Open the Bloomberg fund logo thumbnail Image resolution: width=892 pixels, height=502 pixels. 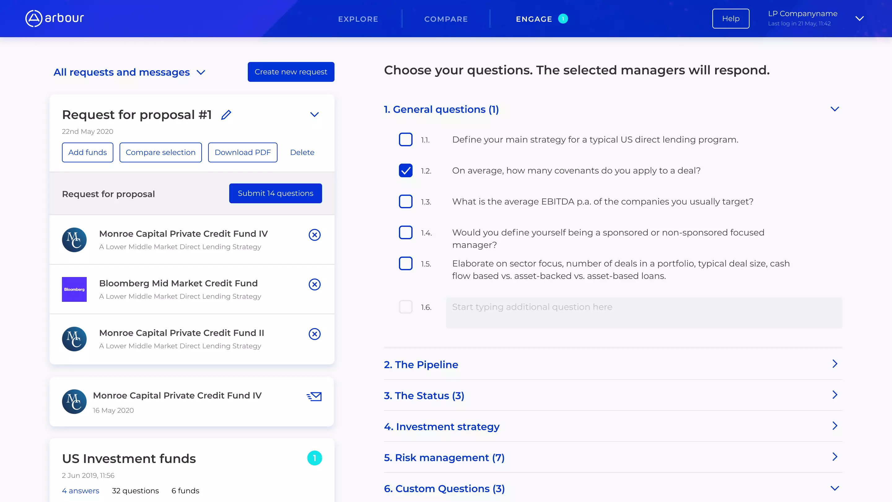[74, 289]
